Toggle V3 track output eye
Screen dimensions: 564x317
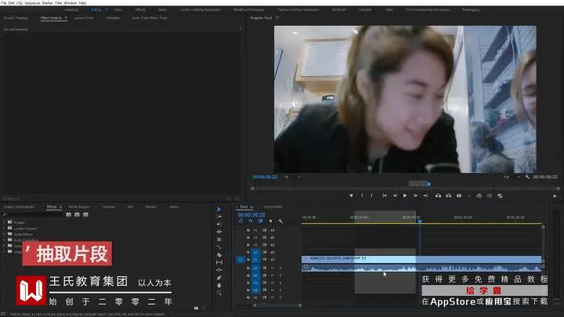coord(273,245)
